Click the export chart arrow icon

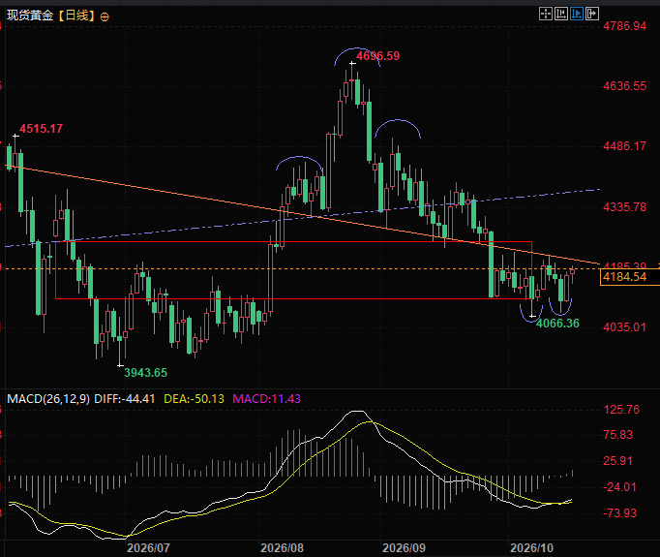pos(592,14)
